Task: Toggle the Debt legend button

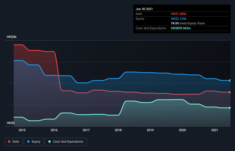Action: [x=14, y=142]
